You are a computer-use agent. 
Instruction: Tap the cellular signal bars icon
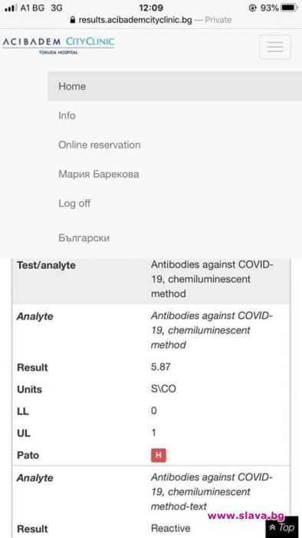coord(11,8)
